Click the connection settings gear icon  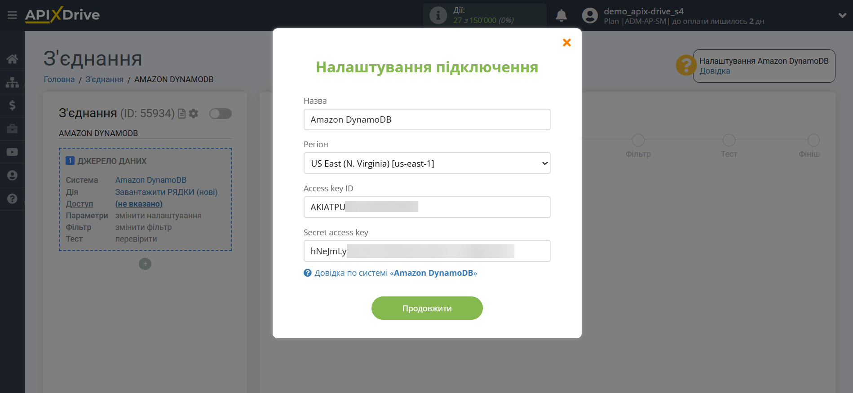194,114
